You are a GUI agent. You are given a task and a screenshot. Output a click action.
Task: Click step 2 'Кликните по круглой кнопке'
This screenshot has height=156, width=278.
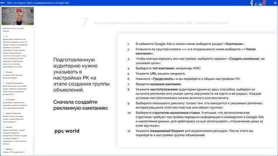click(x=195, y=51)
